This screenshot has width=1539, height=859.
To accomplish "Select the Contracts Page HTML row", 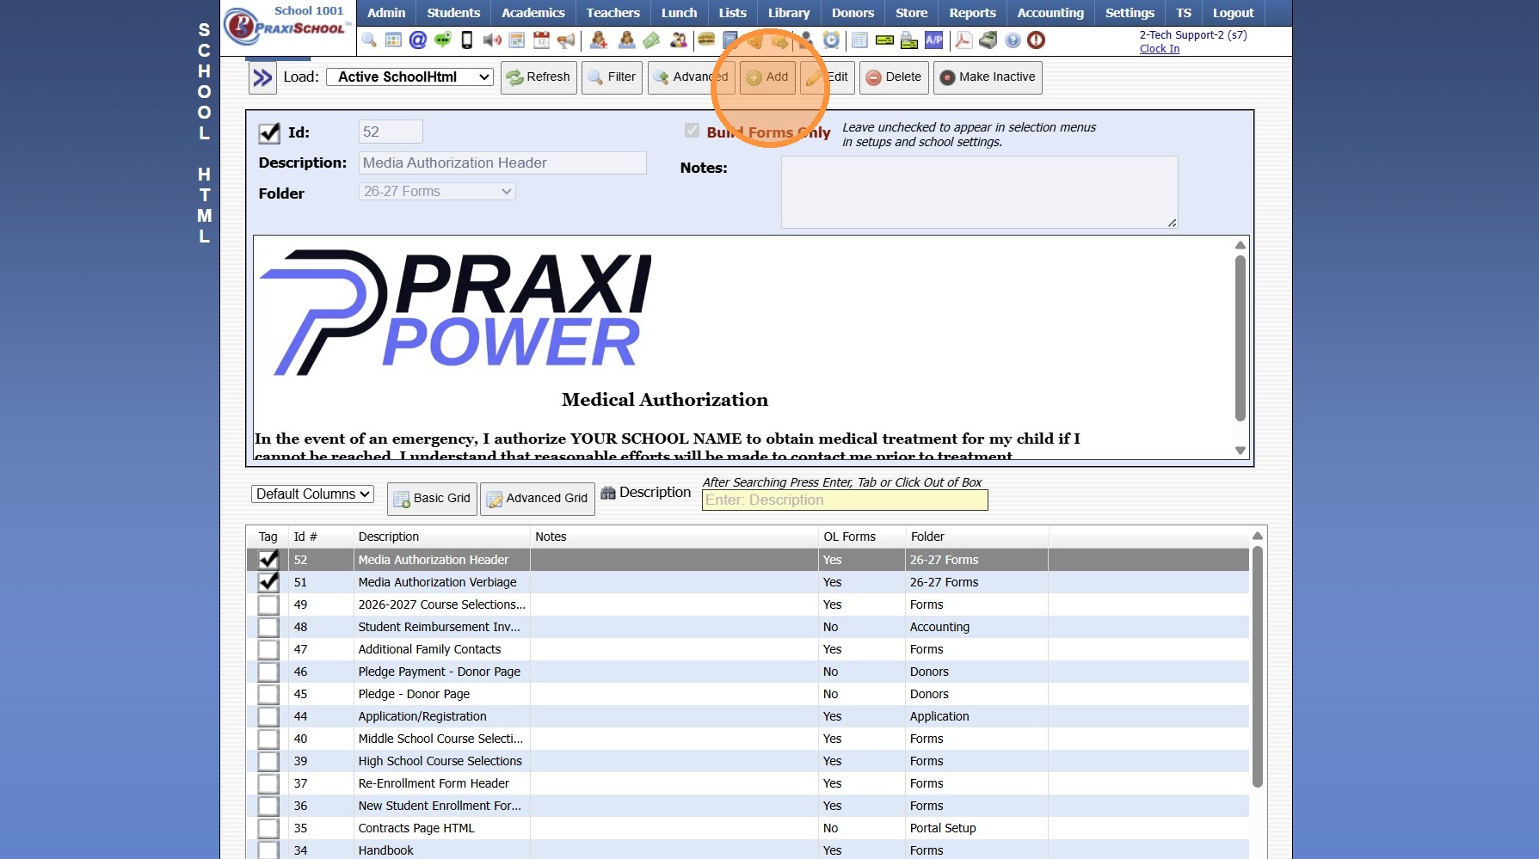I will coord(748,828).
